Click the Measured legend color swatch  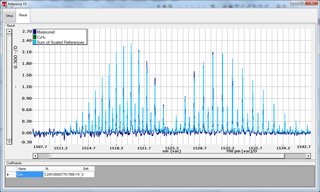(x=35, y=32)
